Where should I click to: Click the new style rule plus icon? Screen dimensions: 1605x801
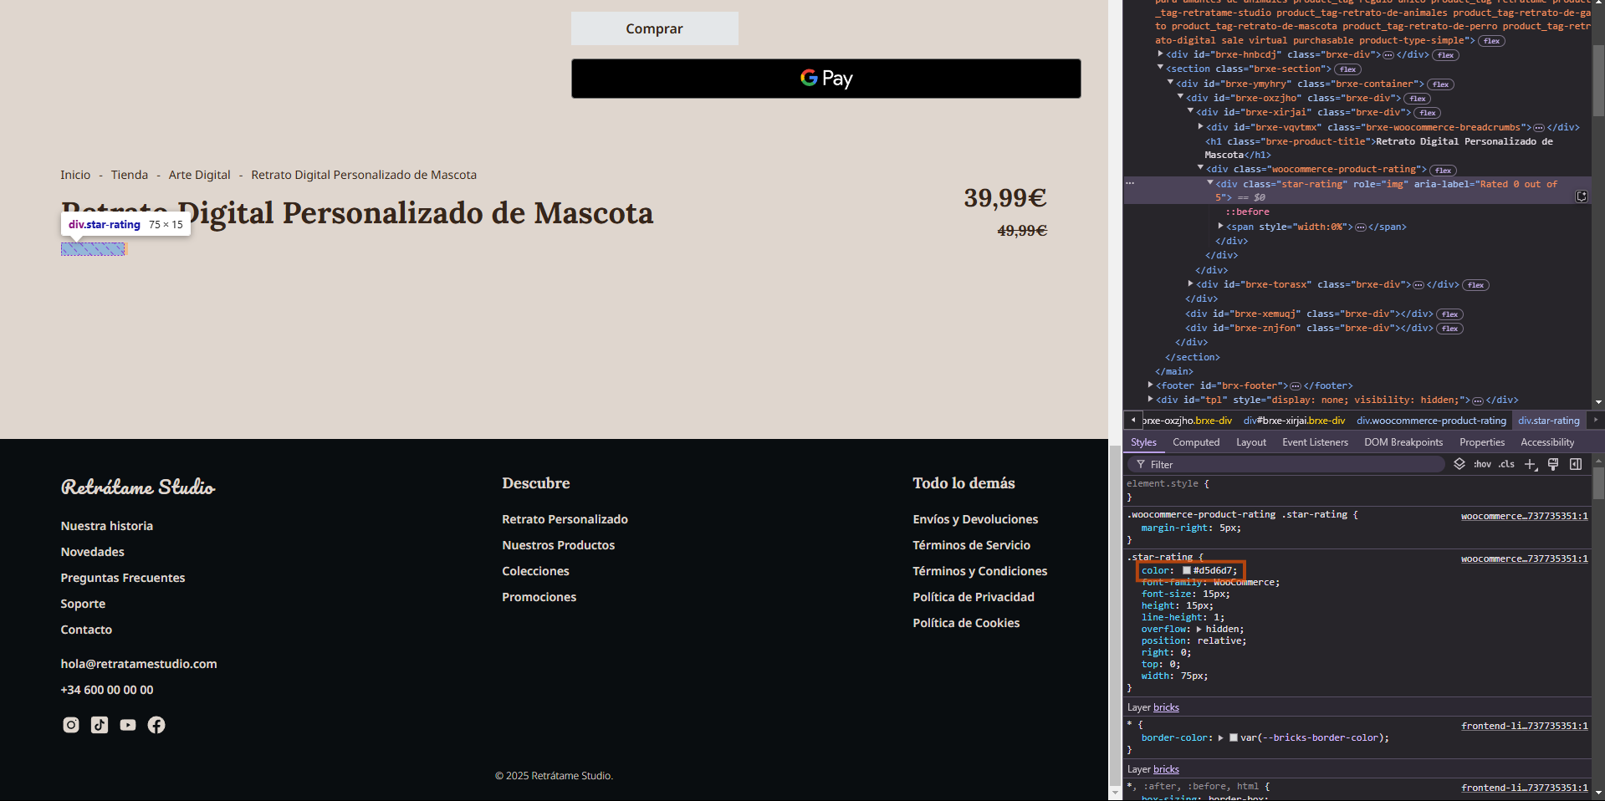tap(1530, 464)
